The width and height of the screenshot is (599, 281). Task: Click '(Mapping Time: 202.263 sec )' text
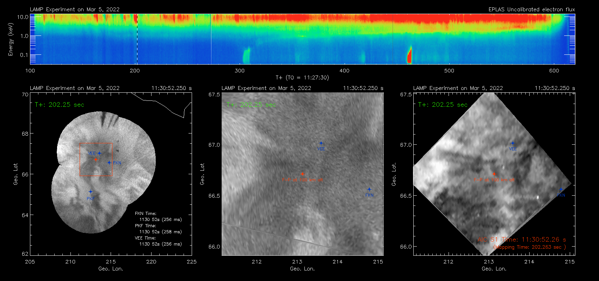[x=530, y=247]
